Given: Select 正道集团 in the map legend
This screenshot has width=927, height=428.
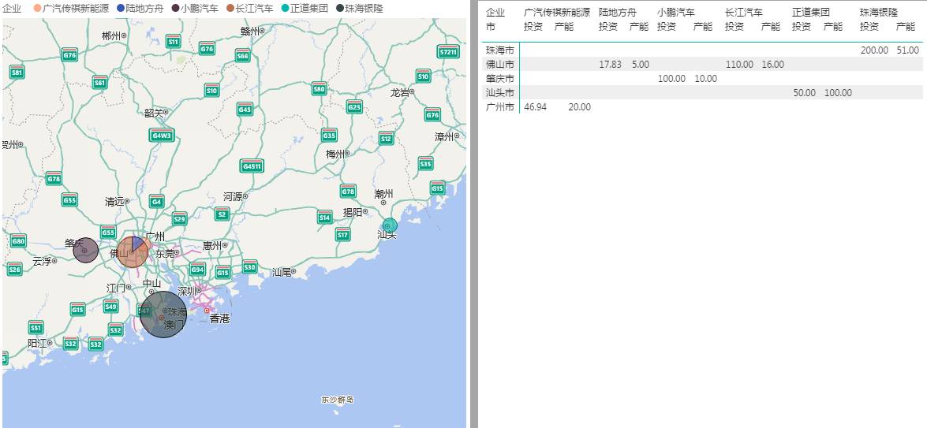Looking at the screenshot, I should pos(305,8).
